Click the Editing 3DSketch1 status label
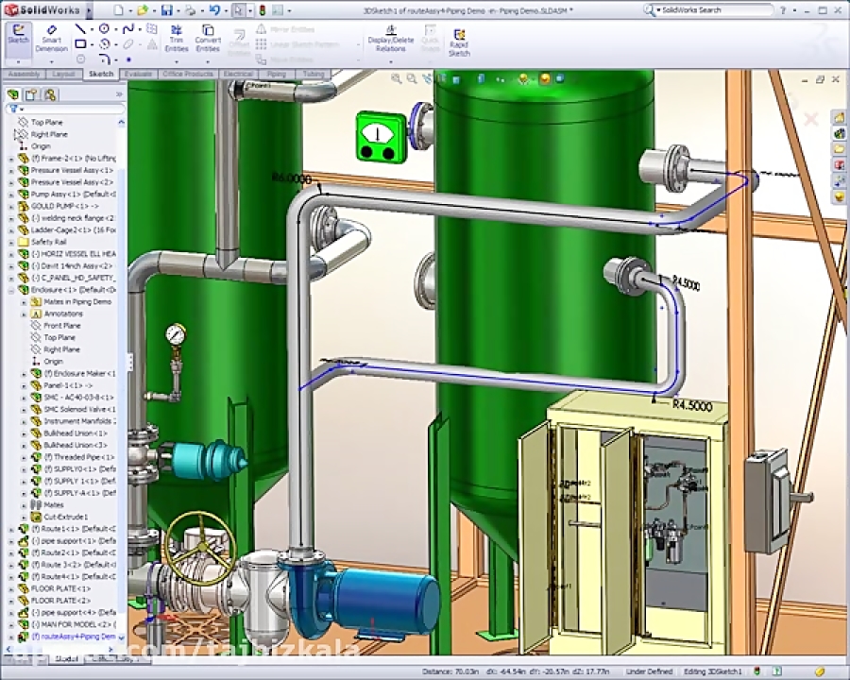850x680 pixels. [x=713, y=667]
